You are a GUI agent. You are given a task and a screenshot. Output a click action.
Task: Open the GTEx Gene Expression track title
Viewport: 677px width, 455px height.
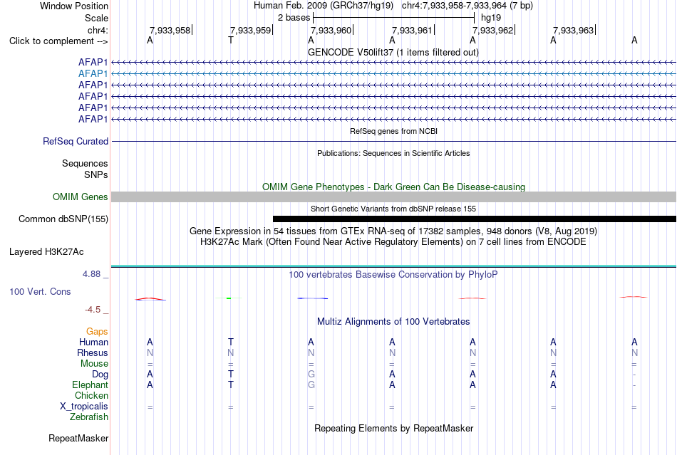393,231
